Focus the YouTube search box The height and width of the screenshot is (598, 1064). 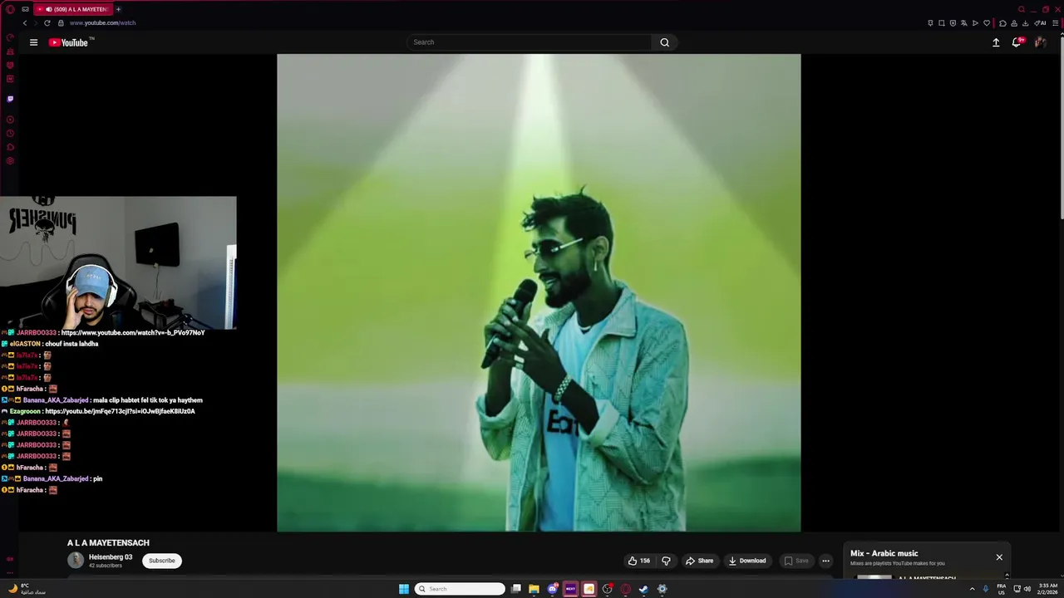[x=529, y=42]
